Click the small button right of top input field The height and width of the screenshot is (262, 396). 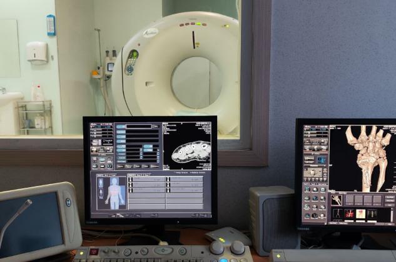pyautogui.click(x=156, y=126)
